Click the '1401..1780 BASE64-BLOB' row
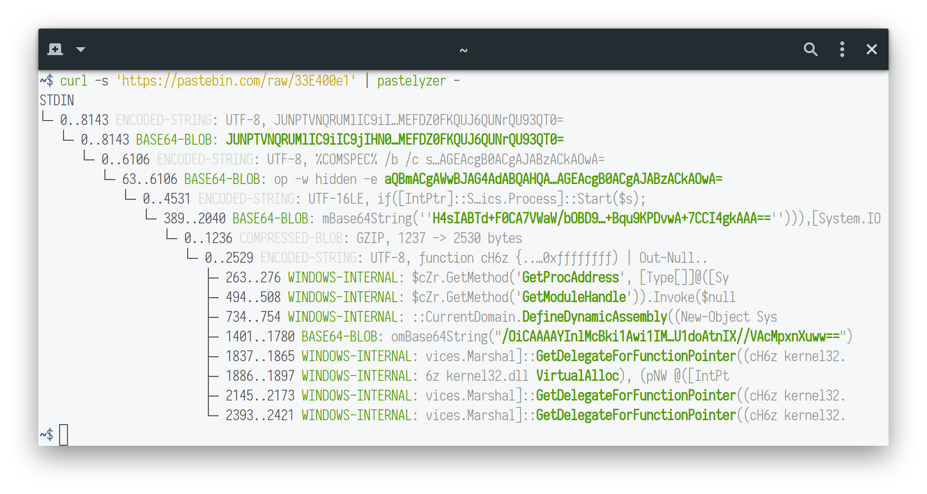This screenshot has height=494, width=927. pyautogui.click(x=539, y=337)
